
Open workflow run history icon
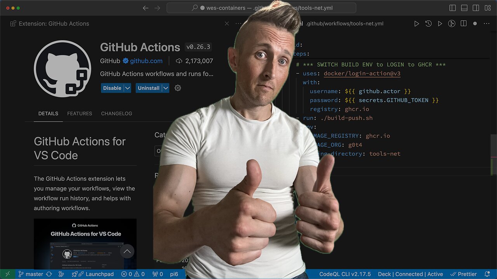point(428,24)
